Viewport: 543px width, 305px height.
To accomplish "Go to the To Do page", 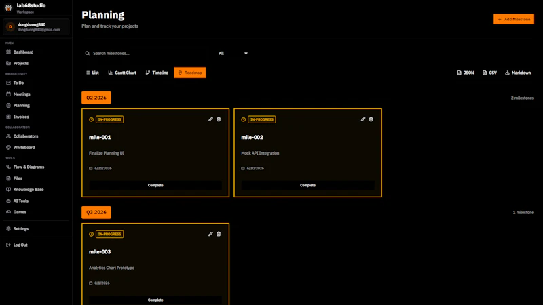I will point(36,83).
